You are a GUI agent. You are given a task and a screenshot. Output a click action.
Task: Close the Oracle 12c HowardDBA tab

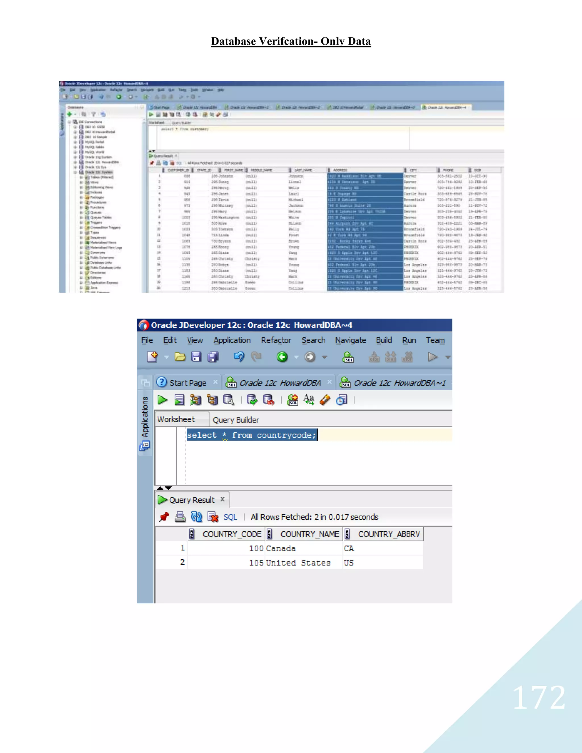[x=329, y=382]
